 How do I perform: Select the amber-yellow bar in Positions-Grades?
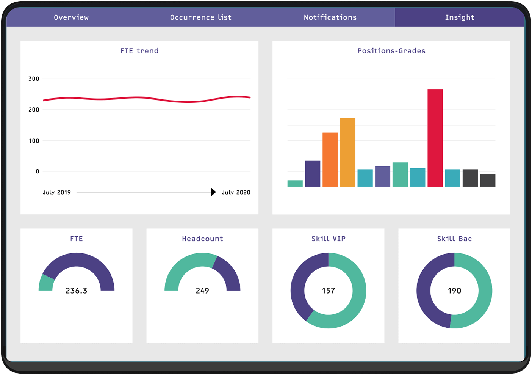pos(347,152)
